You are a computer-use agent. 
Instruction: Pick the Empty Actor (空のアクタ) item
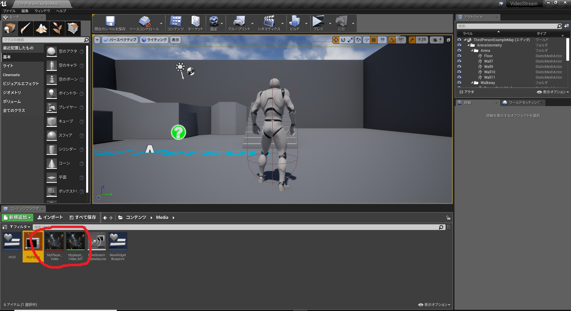tap(66, 51)
